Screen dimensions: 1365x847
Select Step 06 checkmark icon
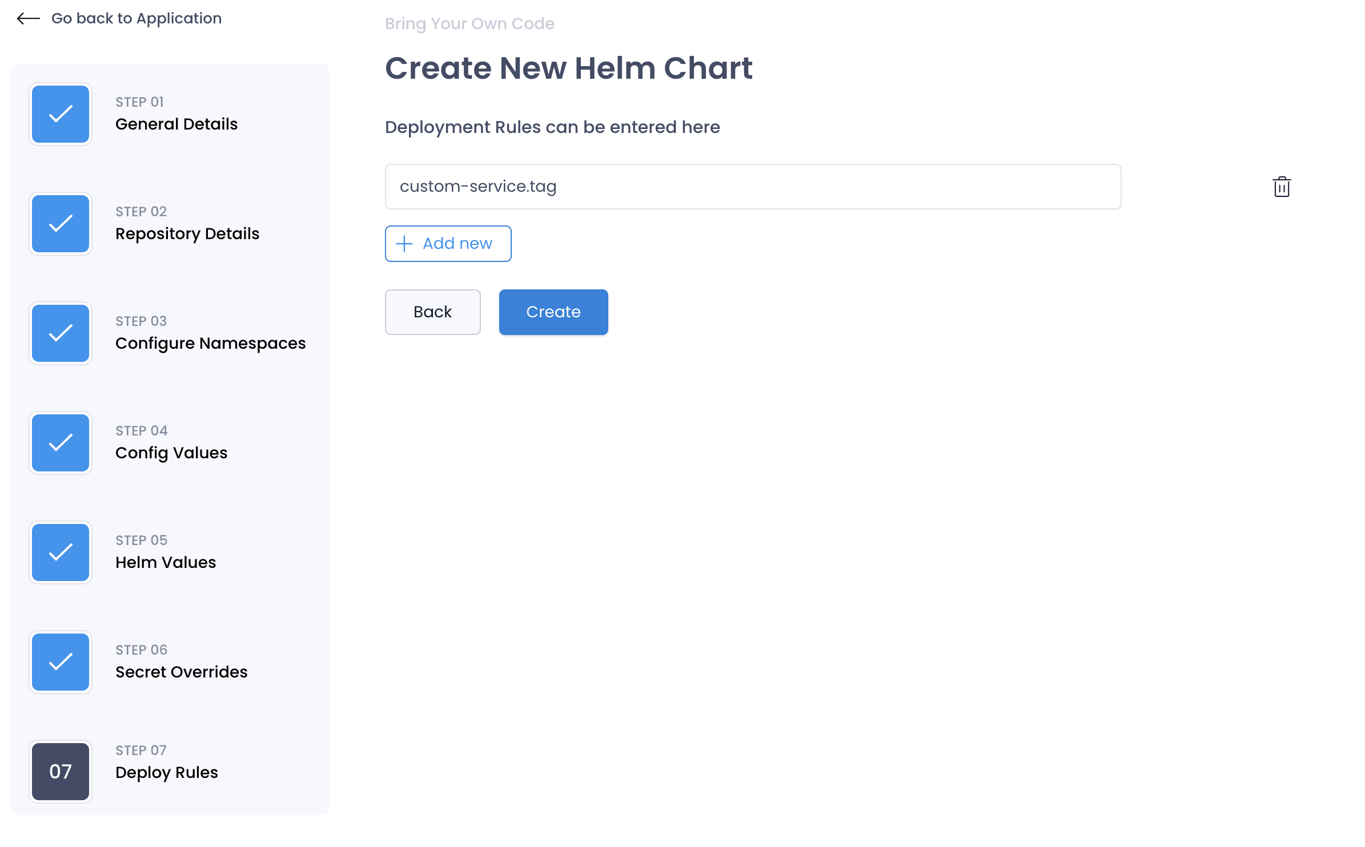(x=61, y=662)
